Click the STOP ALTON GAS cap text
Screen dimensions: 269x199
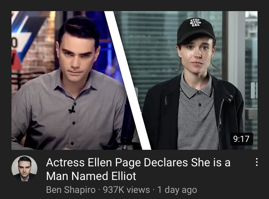click(195, 23)
